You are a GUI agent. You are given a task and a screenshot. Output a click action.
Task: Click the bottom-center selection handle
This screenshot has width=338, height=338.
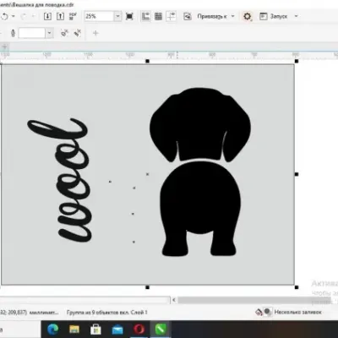[x=147, y=287]
